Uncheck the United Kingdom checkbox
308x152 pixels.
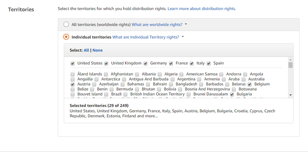(x=107, y=63)
